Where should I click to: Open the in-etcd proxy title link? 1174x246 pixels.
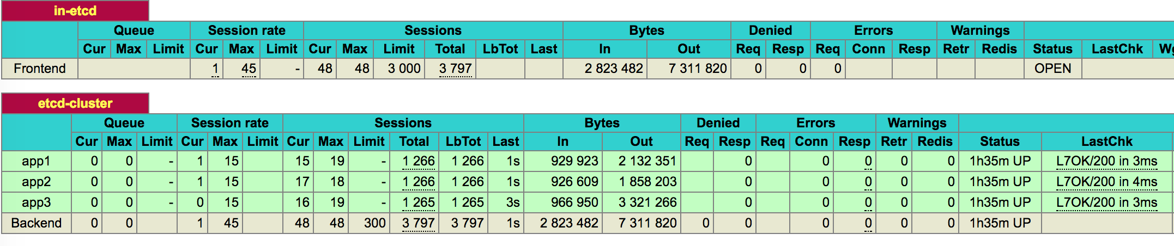pos(75,11)
